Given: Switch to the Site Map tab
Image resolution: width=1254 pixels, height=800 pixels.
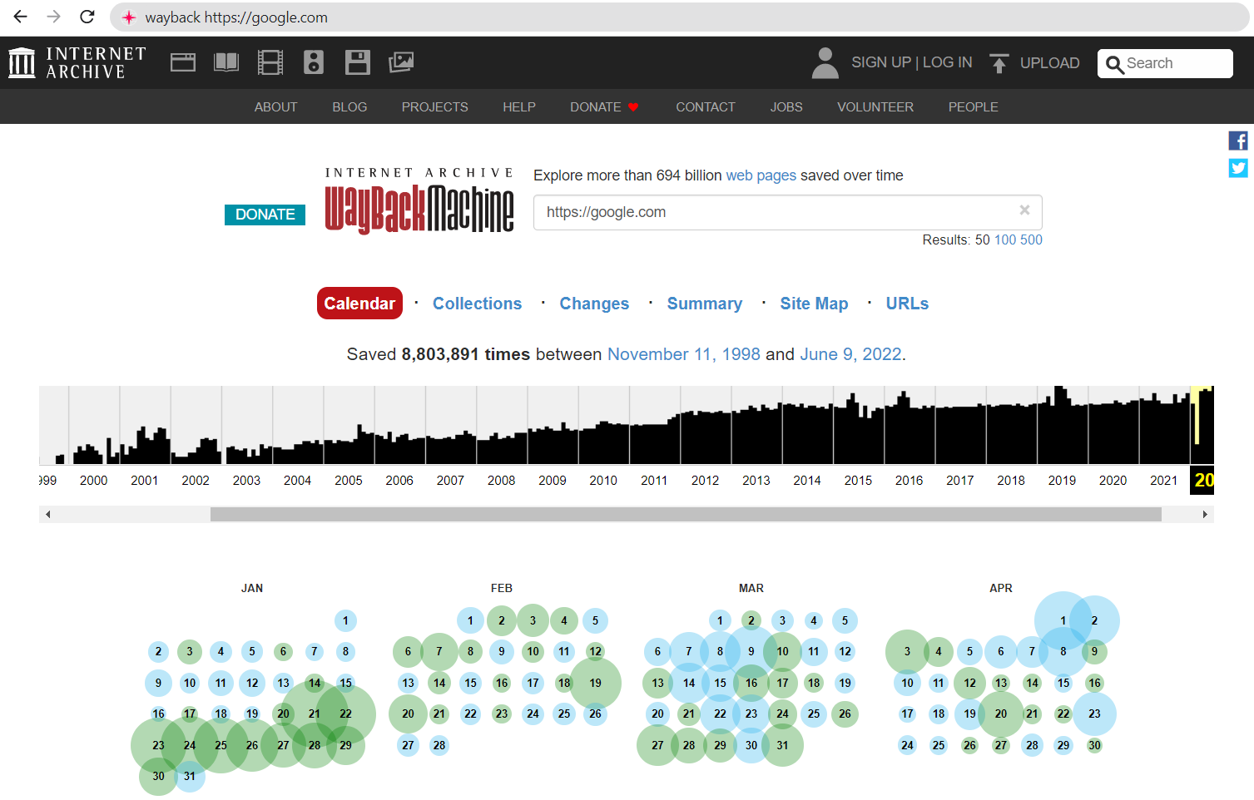Looking at the screenshot, I should (x=814, y=304).
